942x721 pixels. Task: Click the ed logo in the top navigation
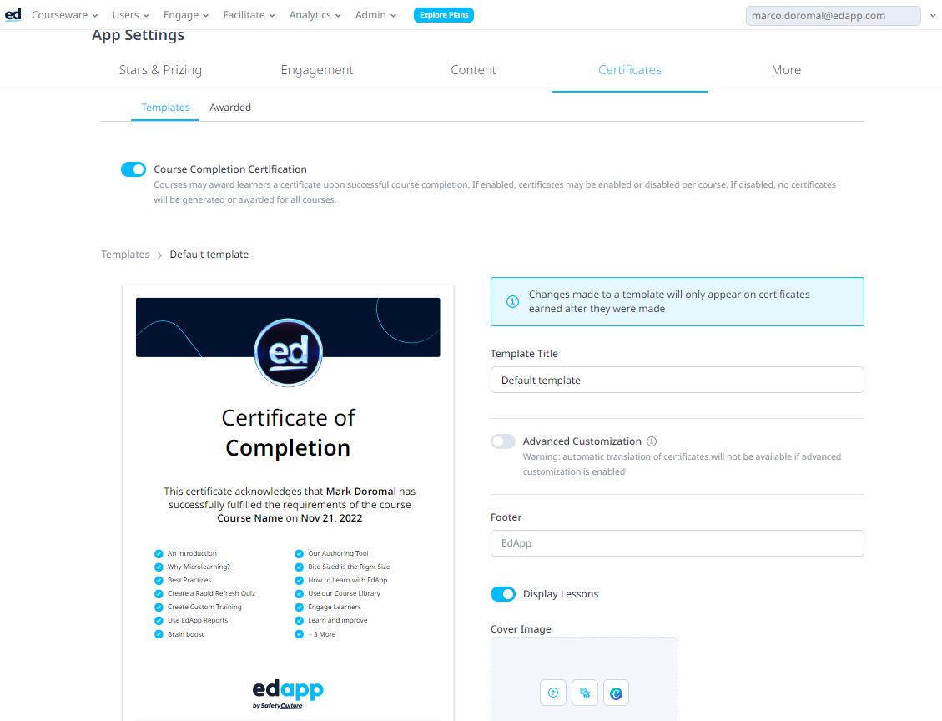[x=13, y=15]
